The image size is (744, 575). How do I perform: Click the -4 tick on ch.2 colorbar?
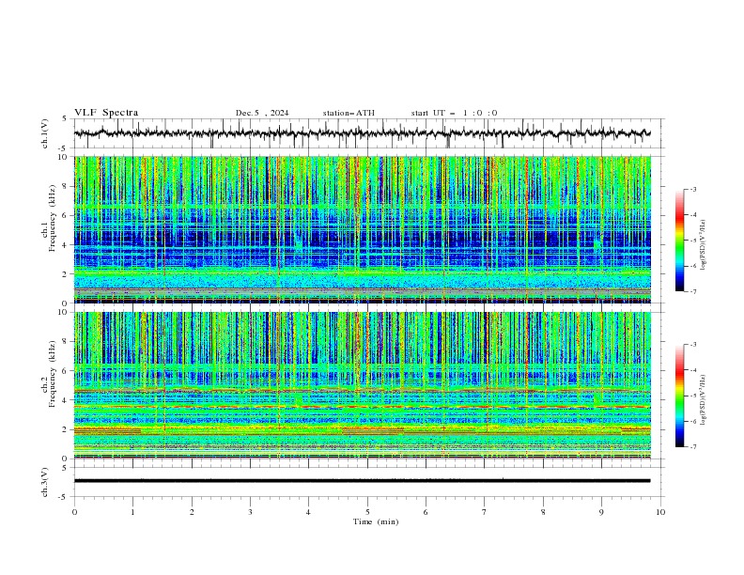tap(692, 370)
